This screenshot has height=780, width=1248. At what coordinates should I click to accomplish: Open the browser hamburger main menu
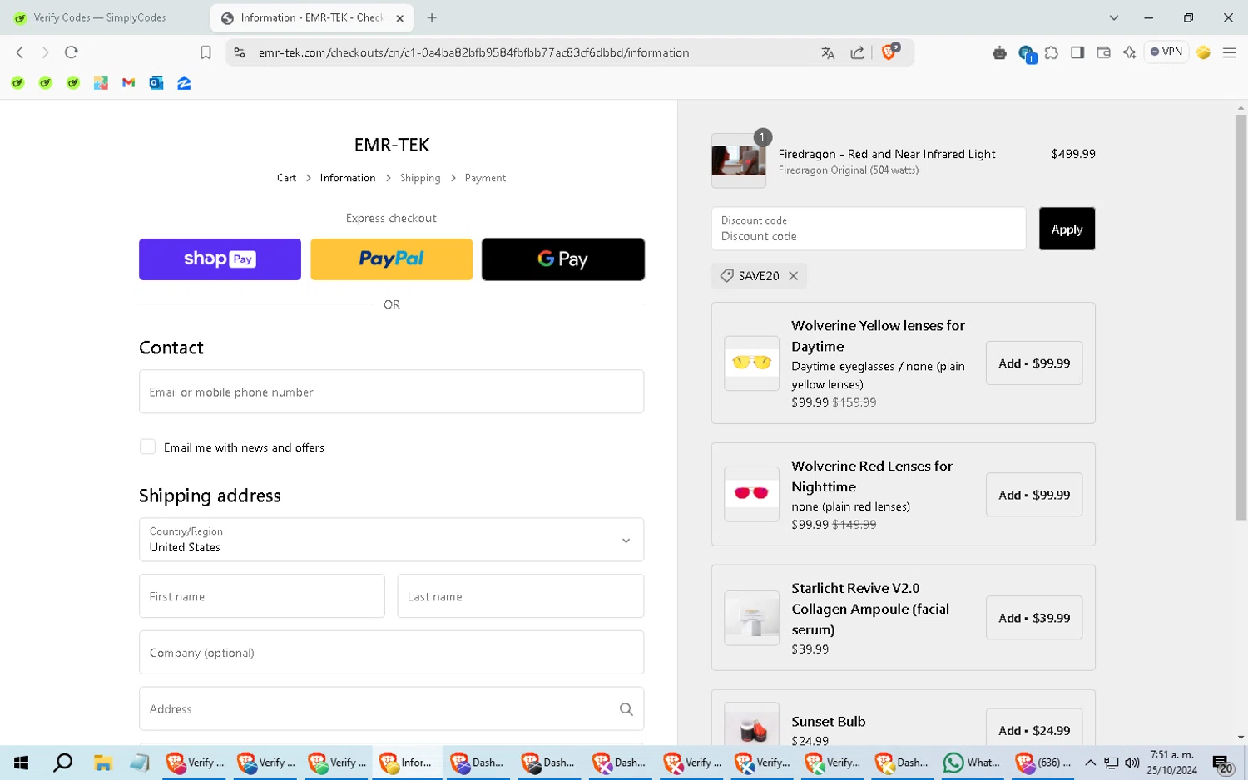[x=1229, y=52]
